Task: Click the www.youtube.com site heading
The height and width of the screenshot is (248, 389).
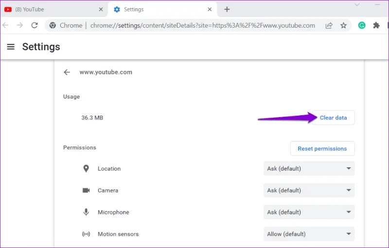Action: [x=106, y=72]
